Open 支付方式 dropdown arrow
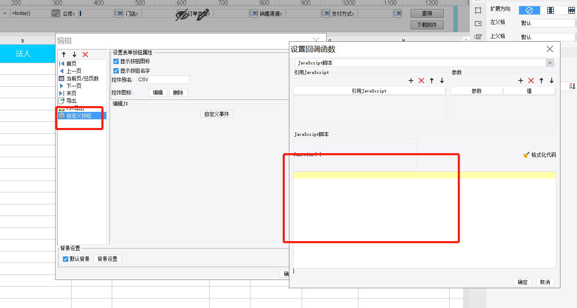 [398, 14]
